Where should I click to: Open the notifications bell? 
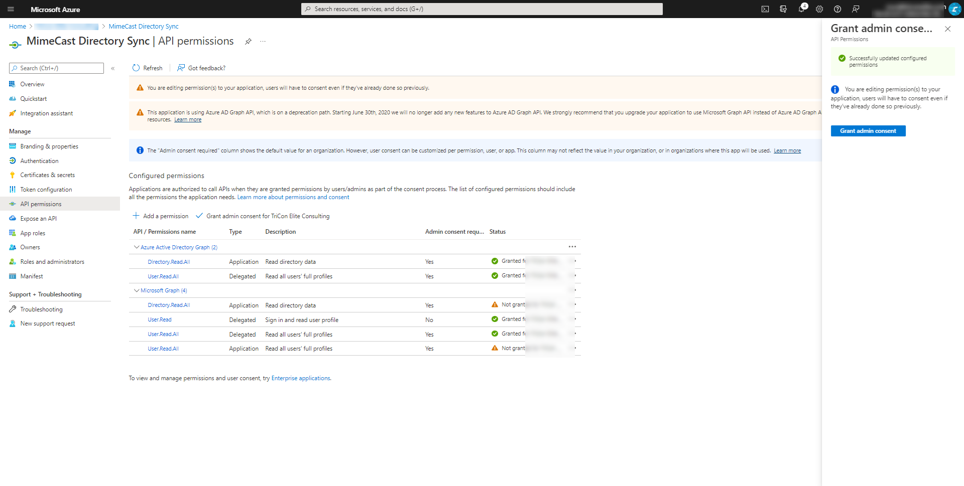click(x=801, y=9)
